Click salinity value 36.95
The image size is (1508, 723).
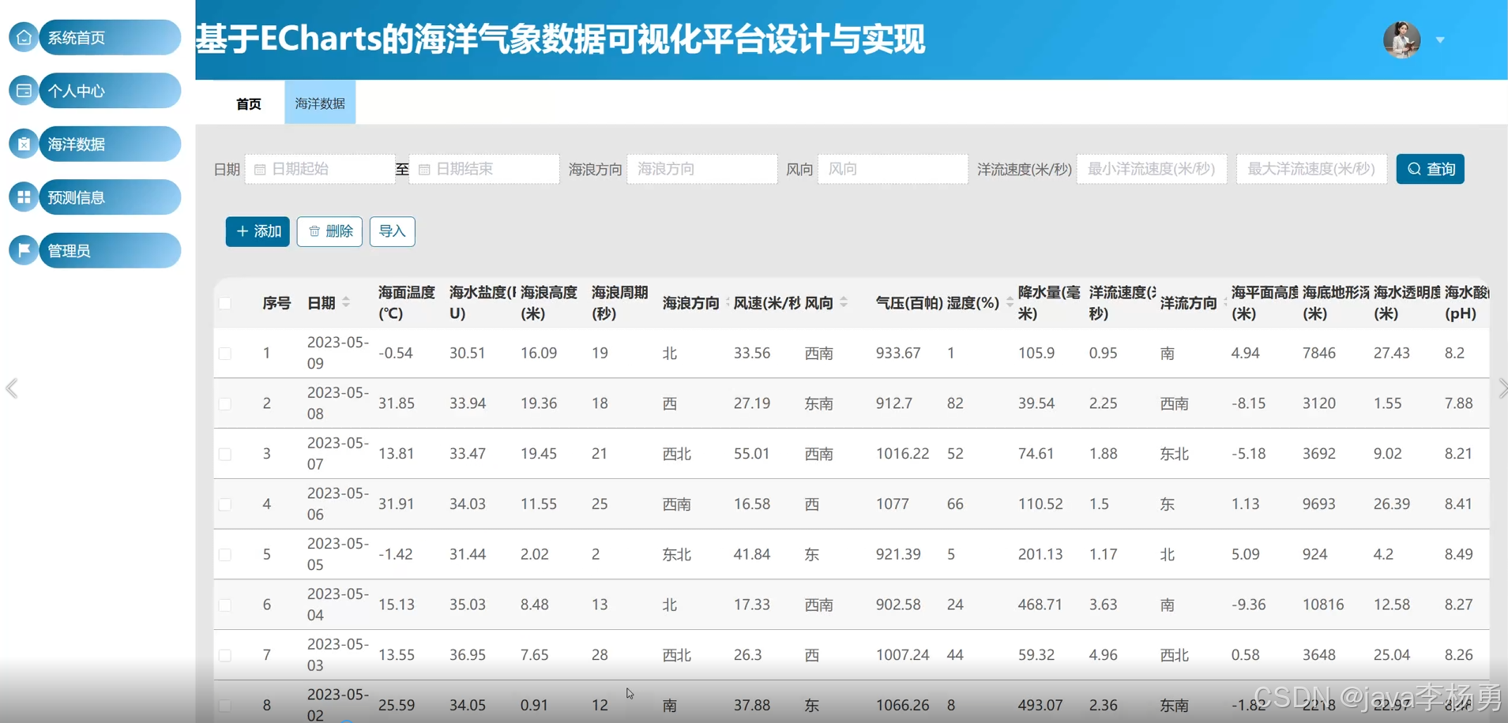pos(468,655)
